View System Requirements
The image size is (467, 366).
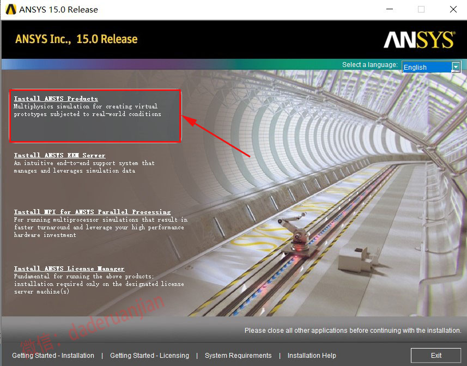[x=238, y=355]
